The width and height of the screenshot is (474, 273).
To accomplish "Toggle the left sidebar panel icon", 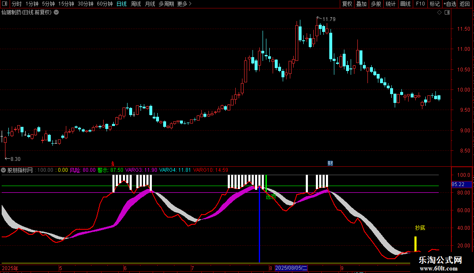I will pos(4,4).
